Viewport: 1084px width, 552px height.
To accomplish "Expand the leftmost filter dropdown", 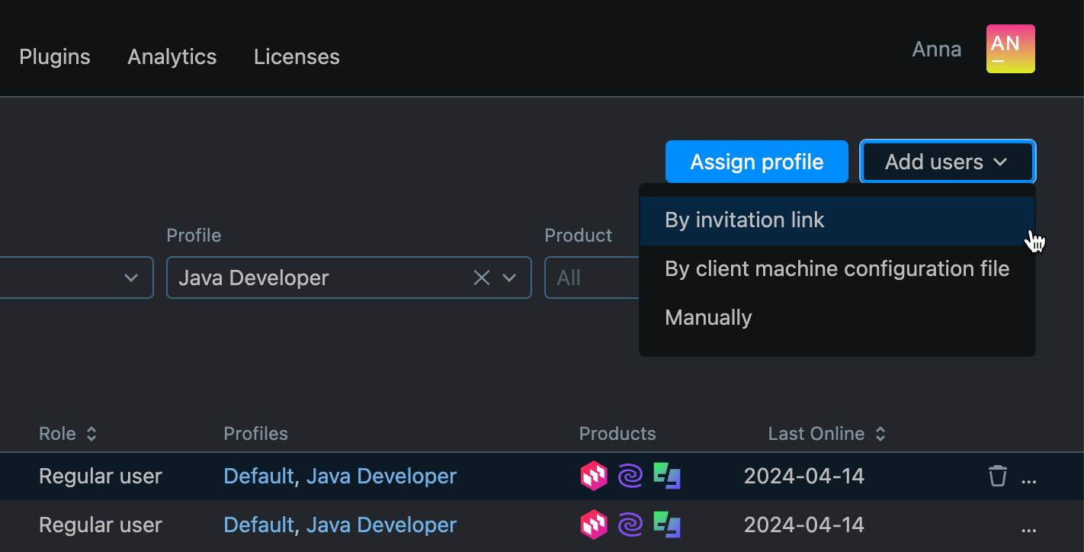I will tap(130, 278).
